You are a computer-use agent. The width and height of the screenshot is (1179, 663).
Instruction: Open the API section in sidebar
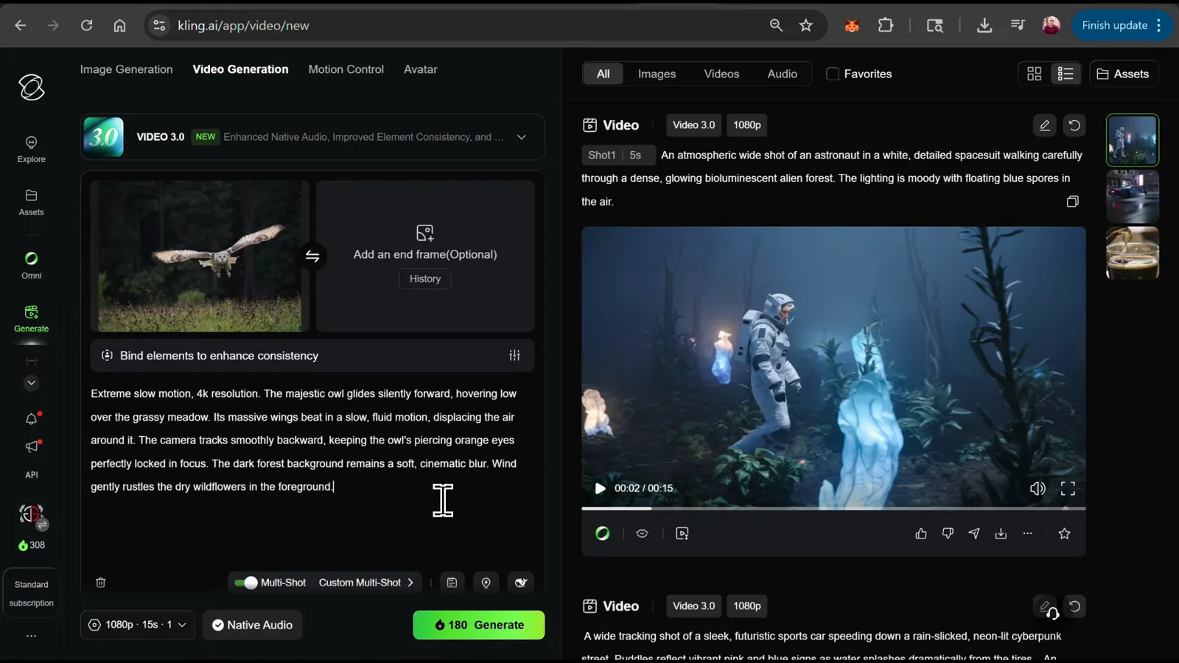pyautogui.click(x=31, y=475)
